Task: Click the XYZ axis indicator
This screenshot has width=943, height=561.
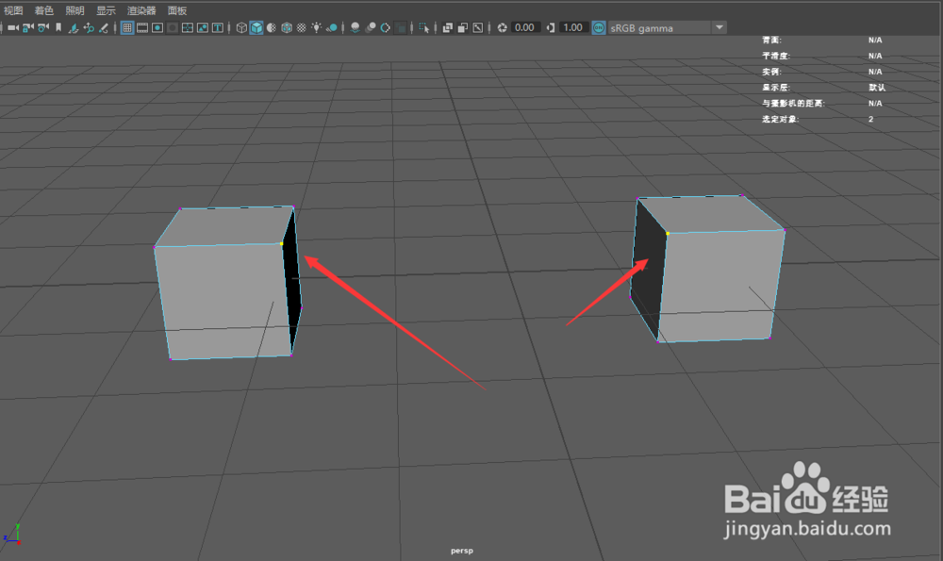Action: (x=12, y=535)
